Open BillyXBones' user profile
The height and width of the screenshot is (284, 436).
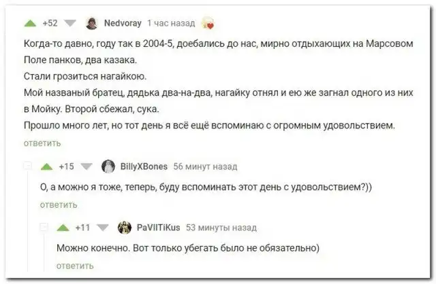pyautogui.click(x=143, y=166)
